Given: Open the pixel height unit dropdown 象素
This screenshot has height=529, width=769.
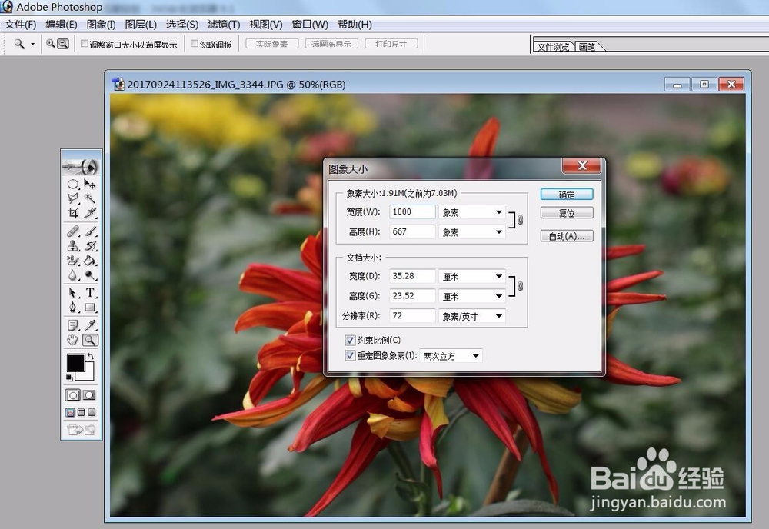Looking at the screenshot, I should point(472,232).
